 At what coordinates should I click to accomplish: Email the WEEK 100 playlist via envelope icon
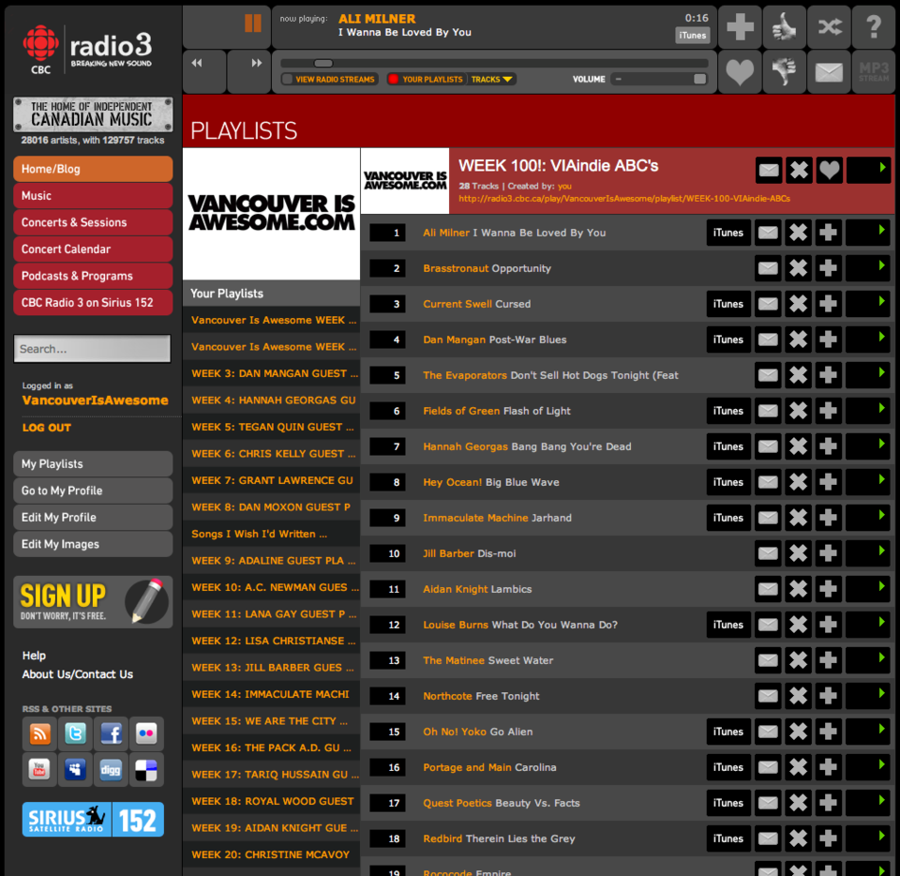[x=769, y=170]
